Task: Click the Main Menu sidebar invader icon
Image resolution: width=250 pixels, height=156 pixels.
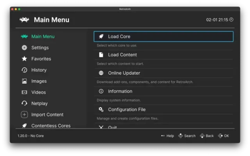Action: tap(24, 36)
